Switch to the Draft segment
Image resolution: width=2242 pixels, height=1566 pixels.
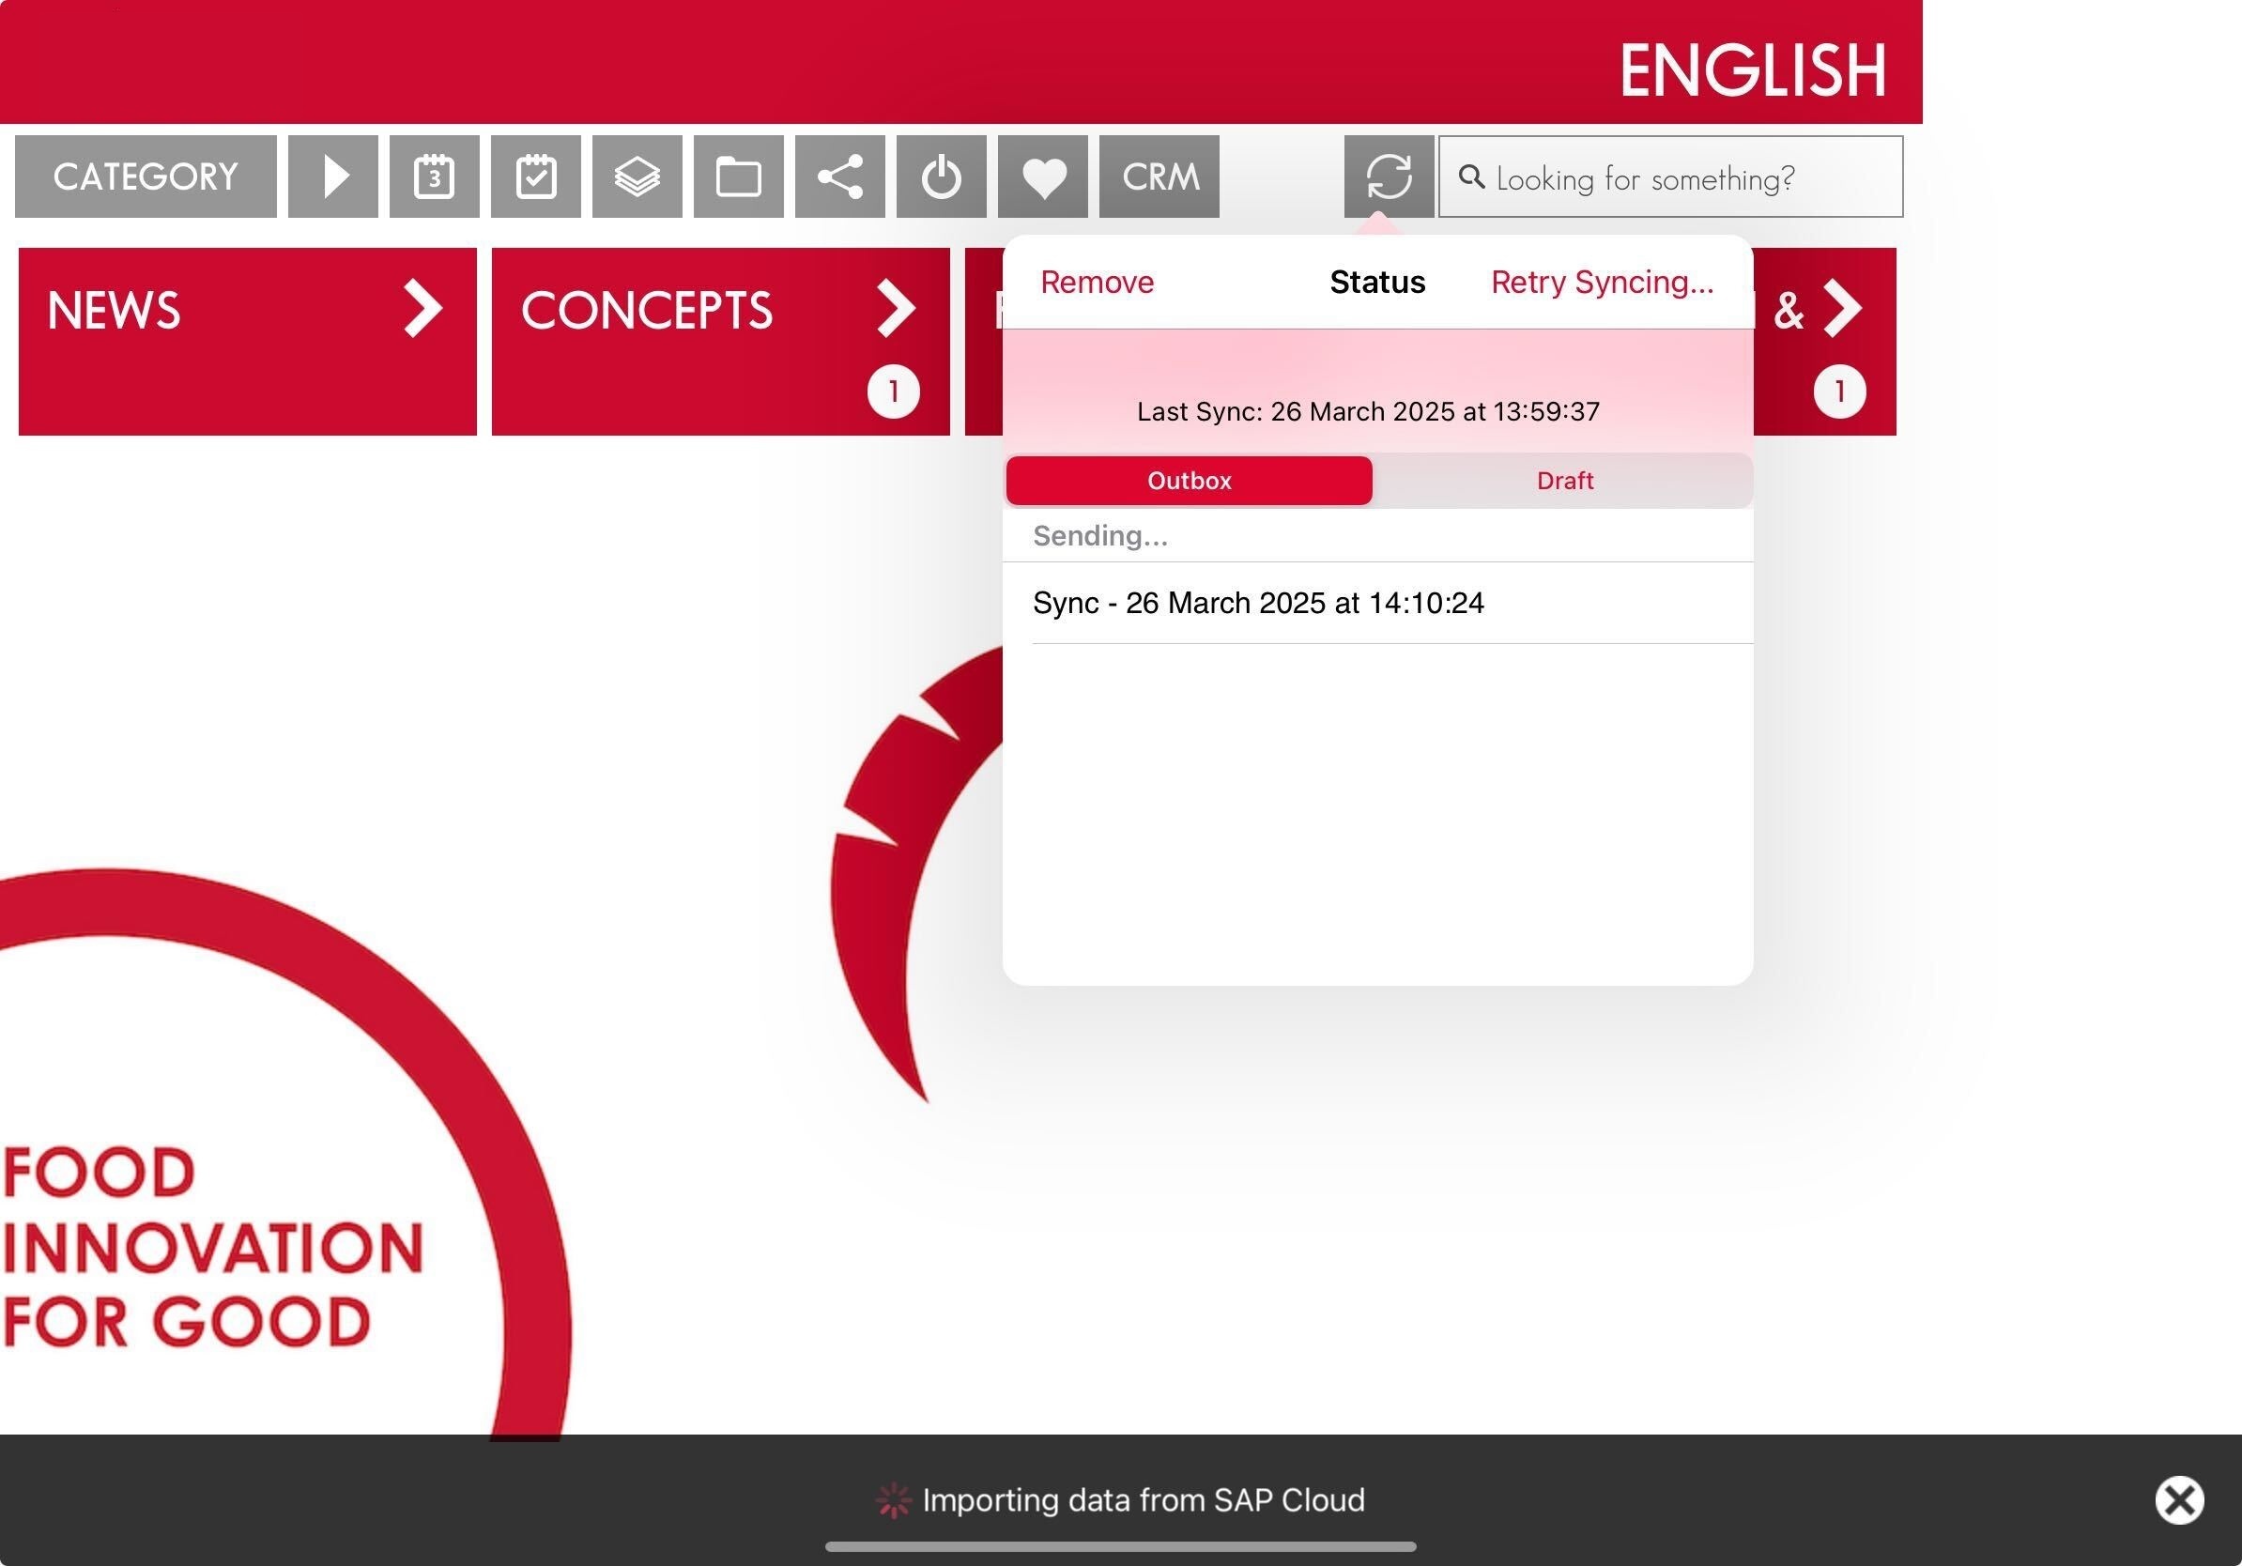point(1563,481)
